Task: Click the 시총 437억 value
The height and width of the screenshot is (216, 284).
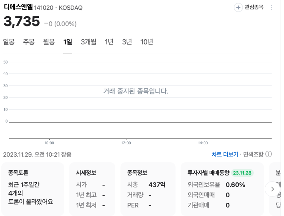Action: pos(157,185)
